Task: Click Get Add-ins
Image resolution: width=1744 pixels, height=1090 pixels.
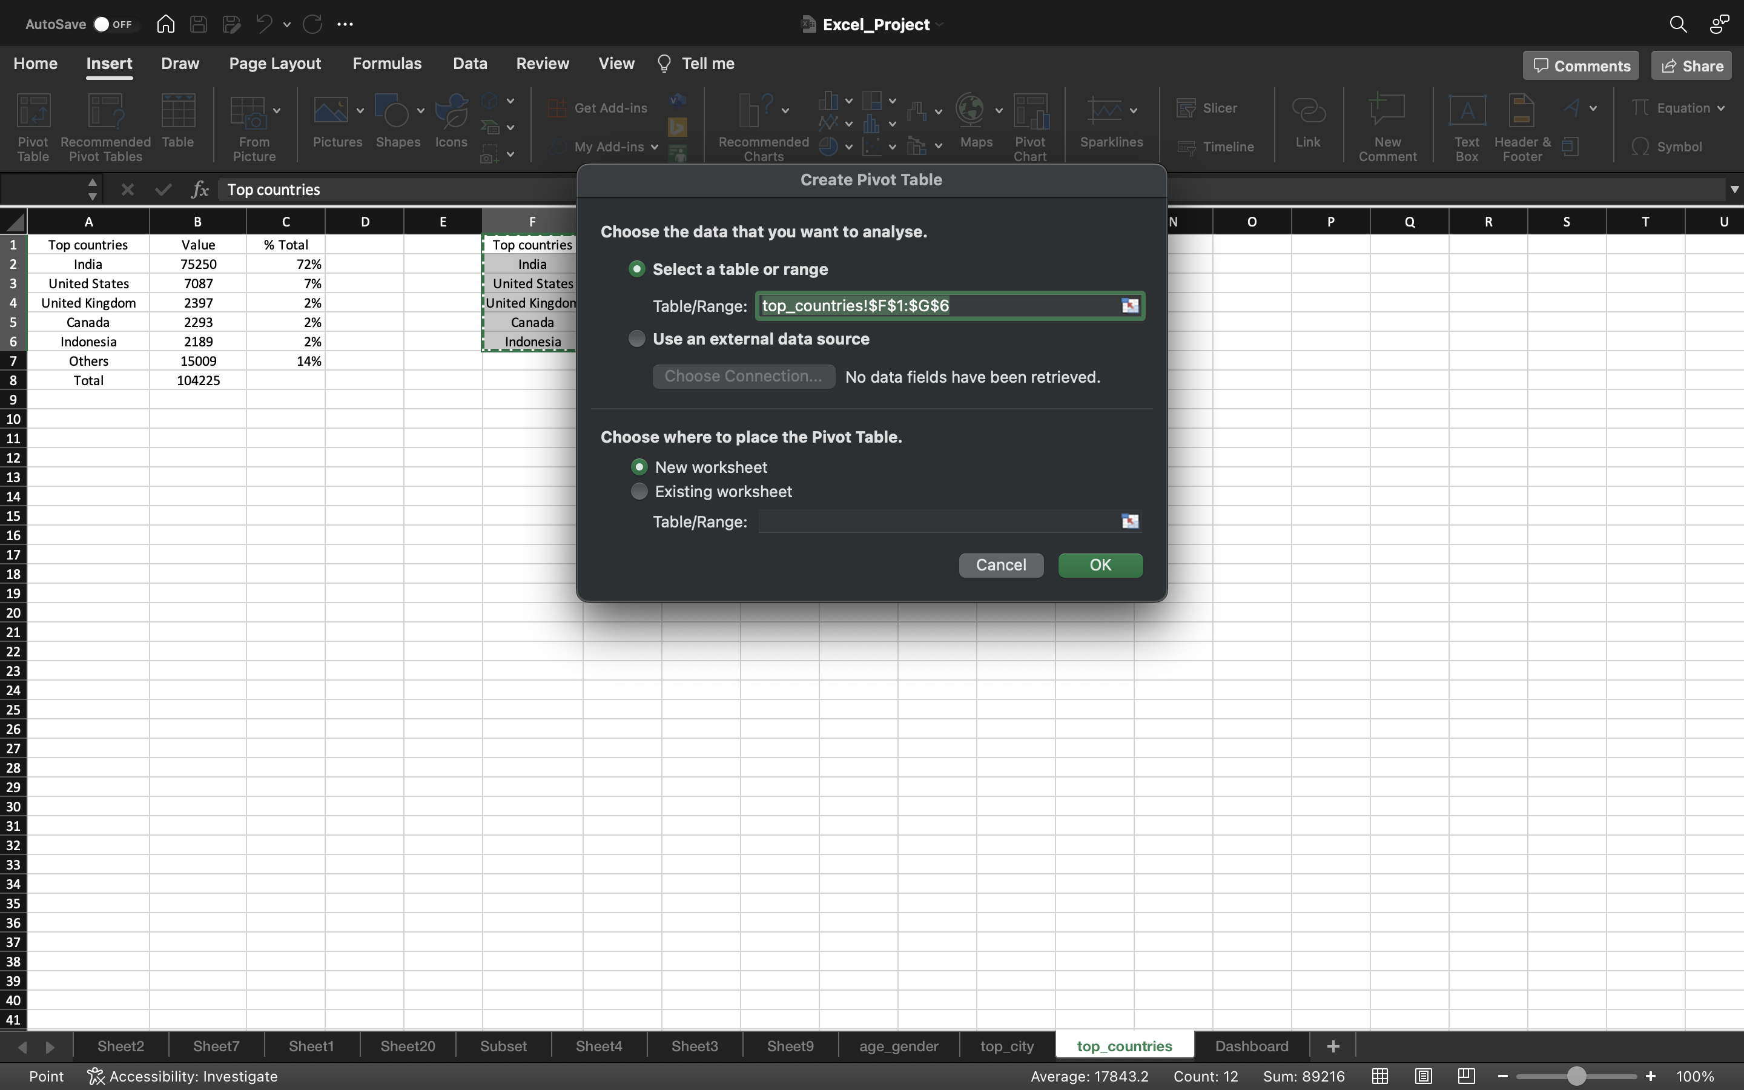Action: click(598, 108)
